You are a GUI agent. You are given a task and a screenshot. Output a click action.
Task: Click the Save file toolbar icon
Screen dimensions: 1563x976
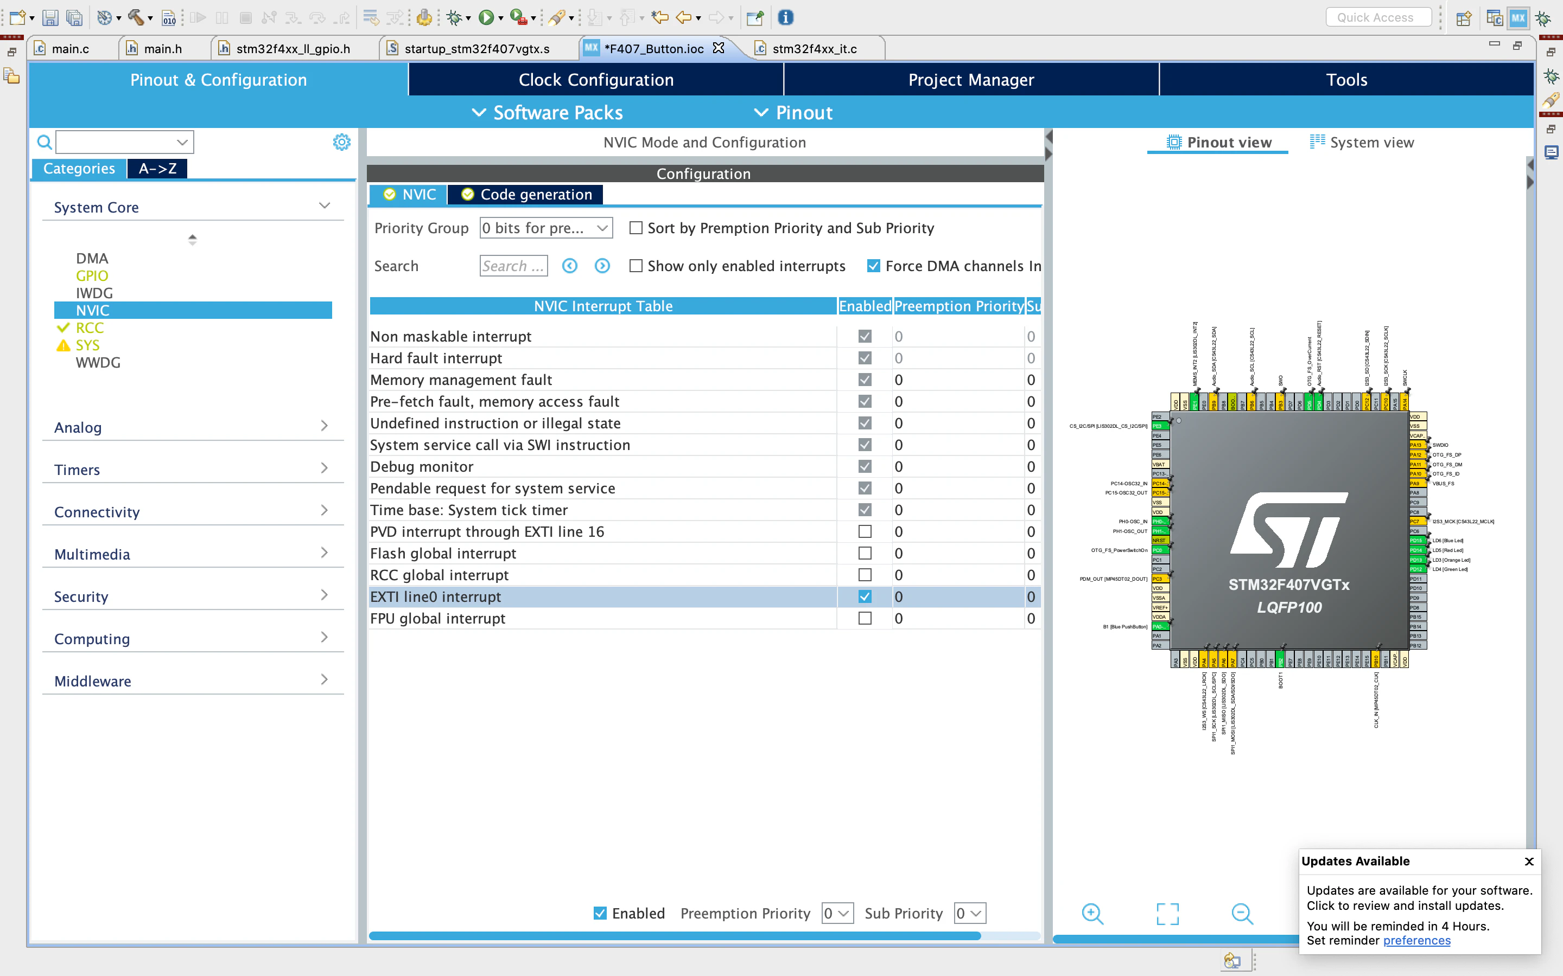click(50, 17)
